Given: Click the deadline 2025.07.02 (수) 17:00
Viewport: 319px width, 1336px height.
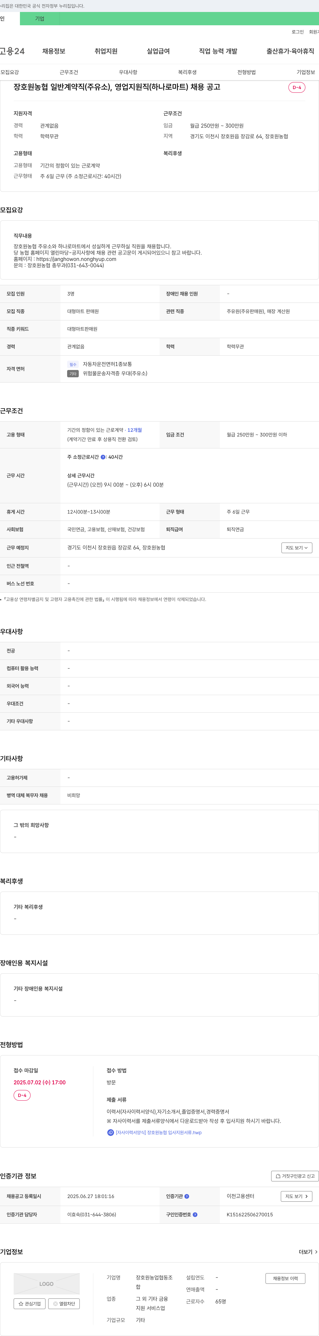Looking at the screenshot, I should (x=40, y=1082).
